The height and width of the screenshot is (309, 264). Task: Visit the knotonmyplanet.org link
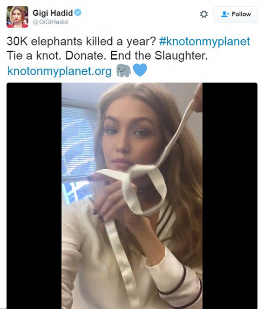pos(59,71)
